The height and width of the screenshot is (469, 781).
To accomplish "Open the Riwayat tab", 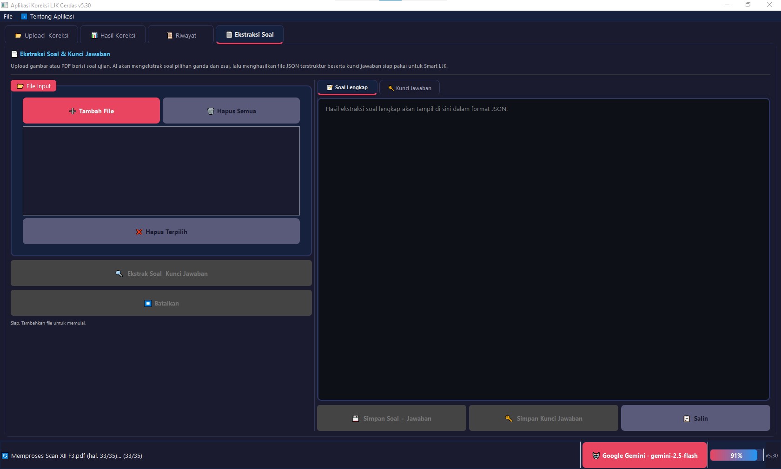I will (181, 35).
